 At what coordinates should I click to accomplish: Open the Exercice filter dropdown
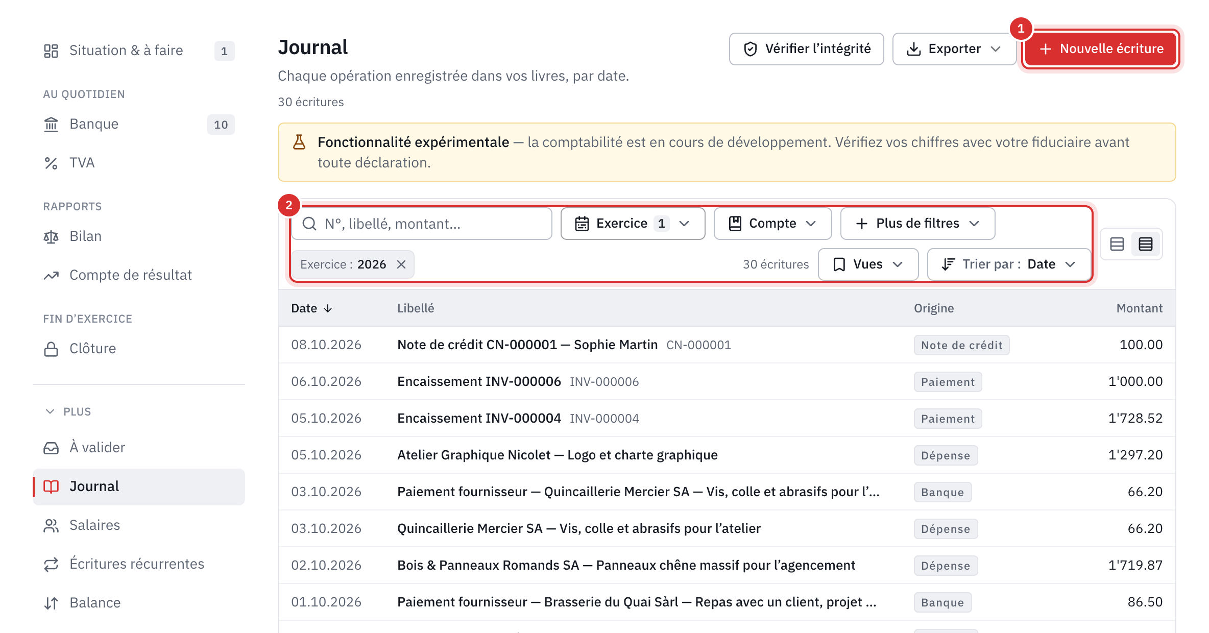(633, 224)
